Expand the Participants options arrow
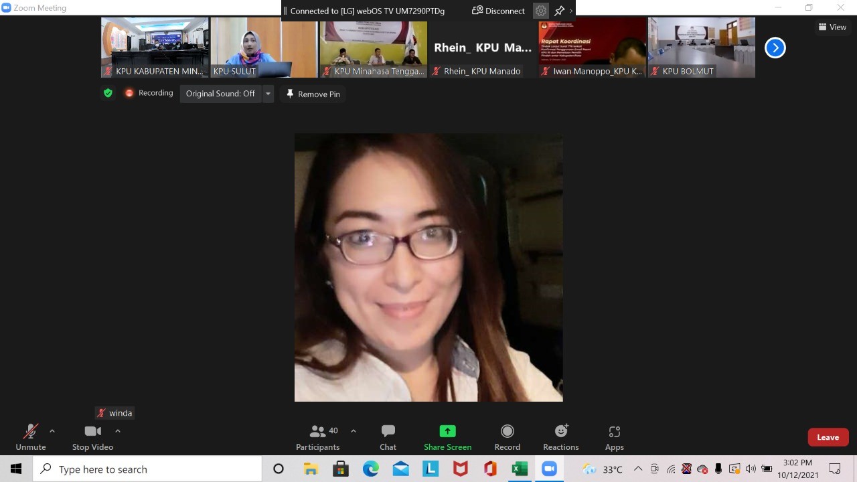This screenshot has width=857, height=482. (x=354, y=431)
